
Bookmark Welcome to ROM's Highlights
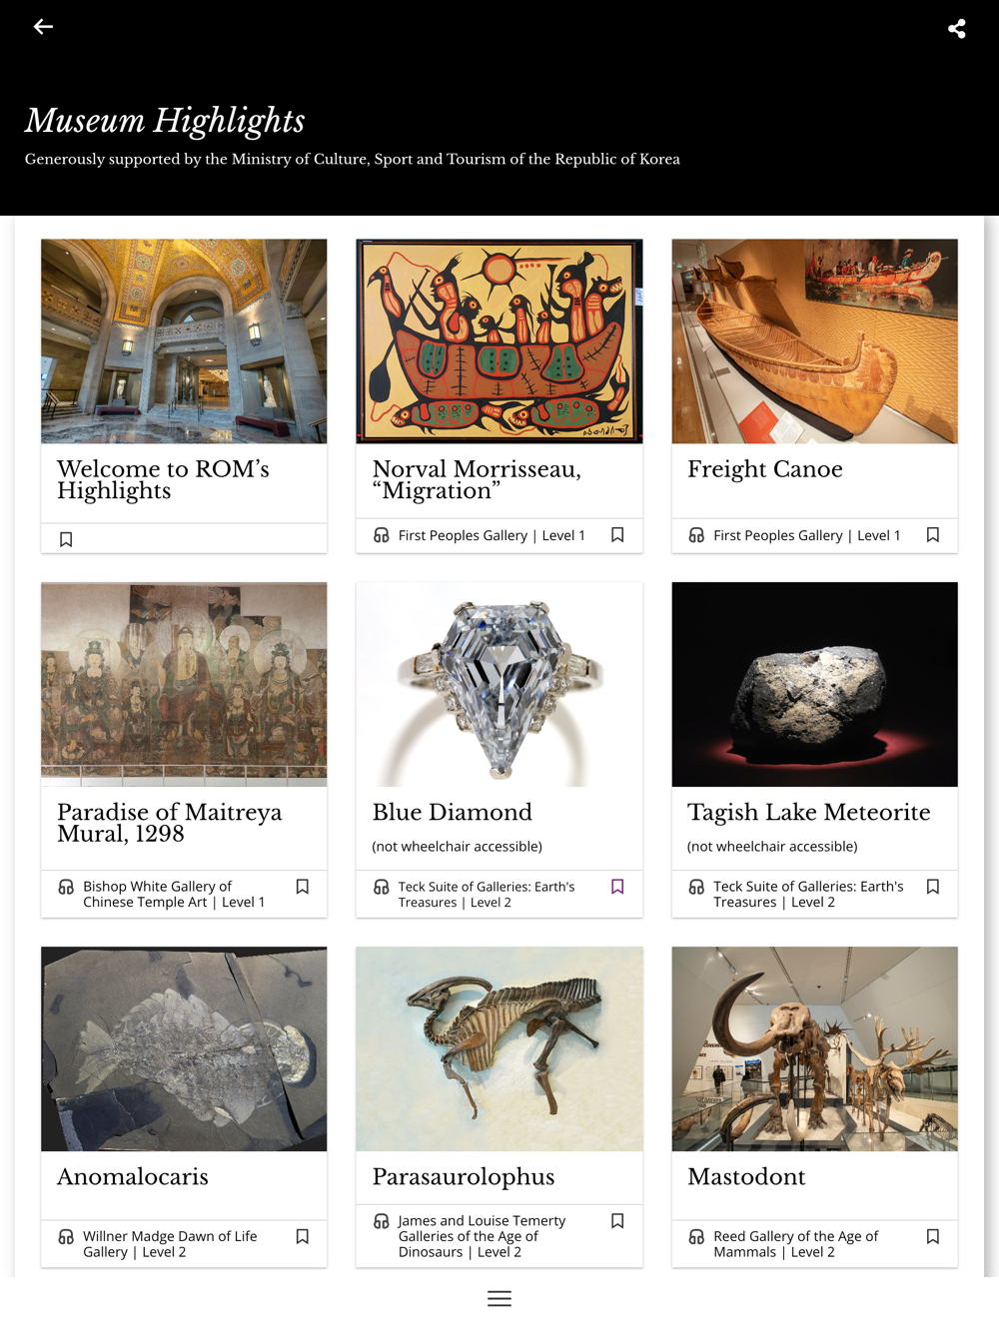[66, 539]
